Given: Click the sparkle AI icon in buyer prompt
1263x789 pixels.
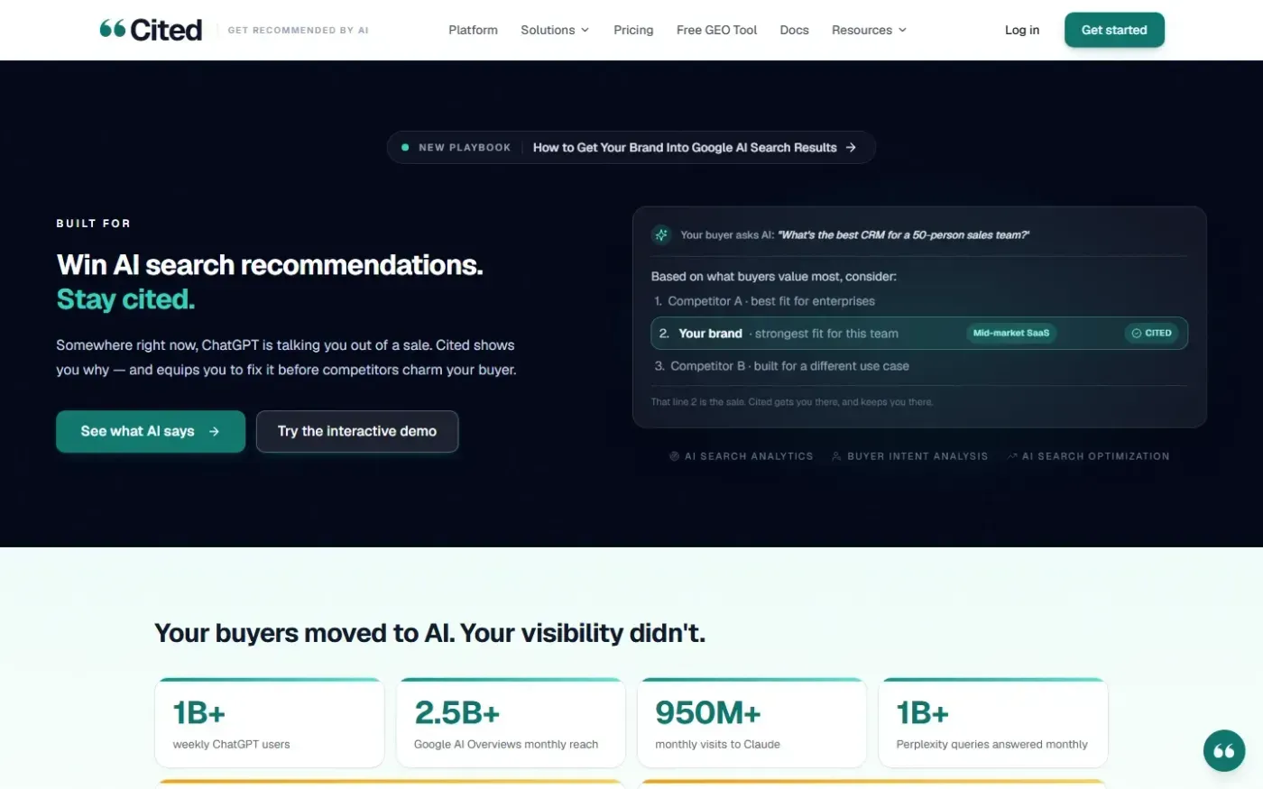Looking at the screenshot, I should (x=661, y=234).
